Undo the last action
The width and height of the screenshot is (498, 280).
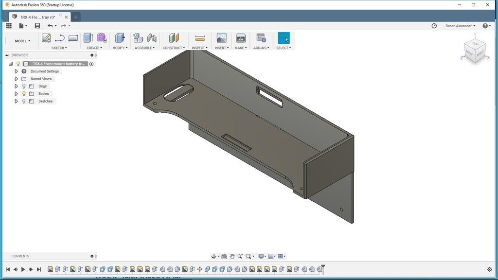tap(50, 26)
